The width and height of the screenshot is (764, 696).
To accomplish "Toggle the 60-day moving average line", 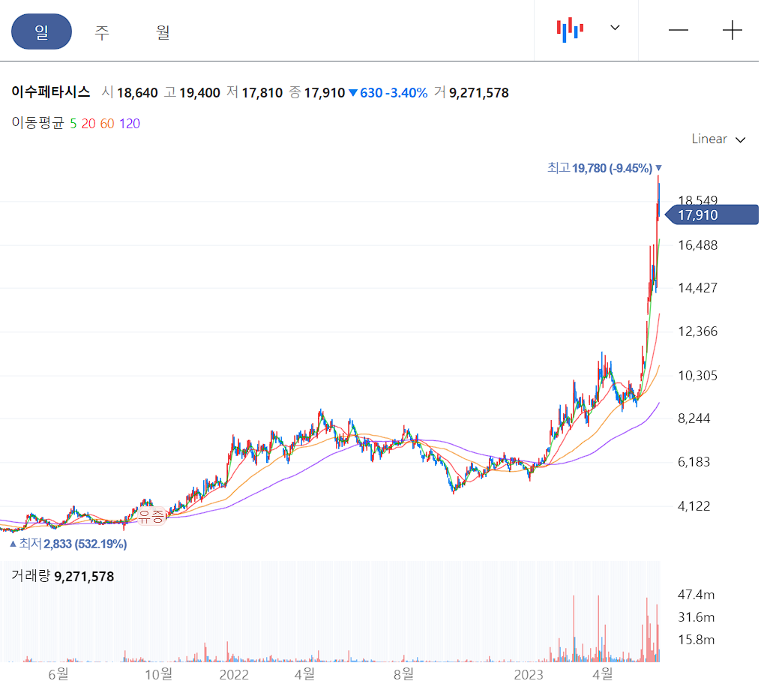I will [x=107, y=124].
